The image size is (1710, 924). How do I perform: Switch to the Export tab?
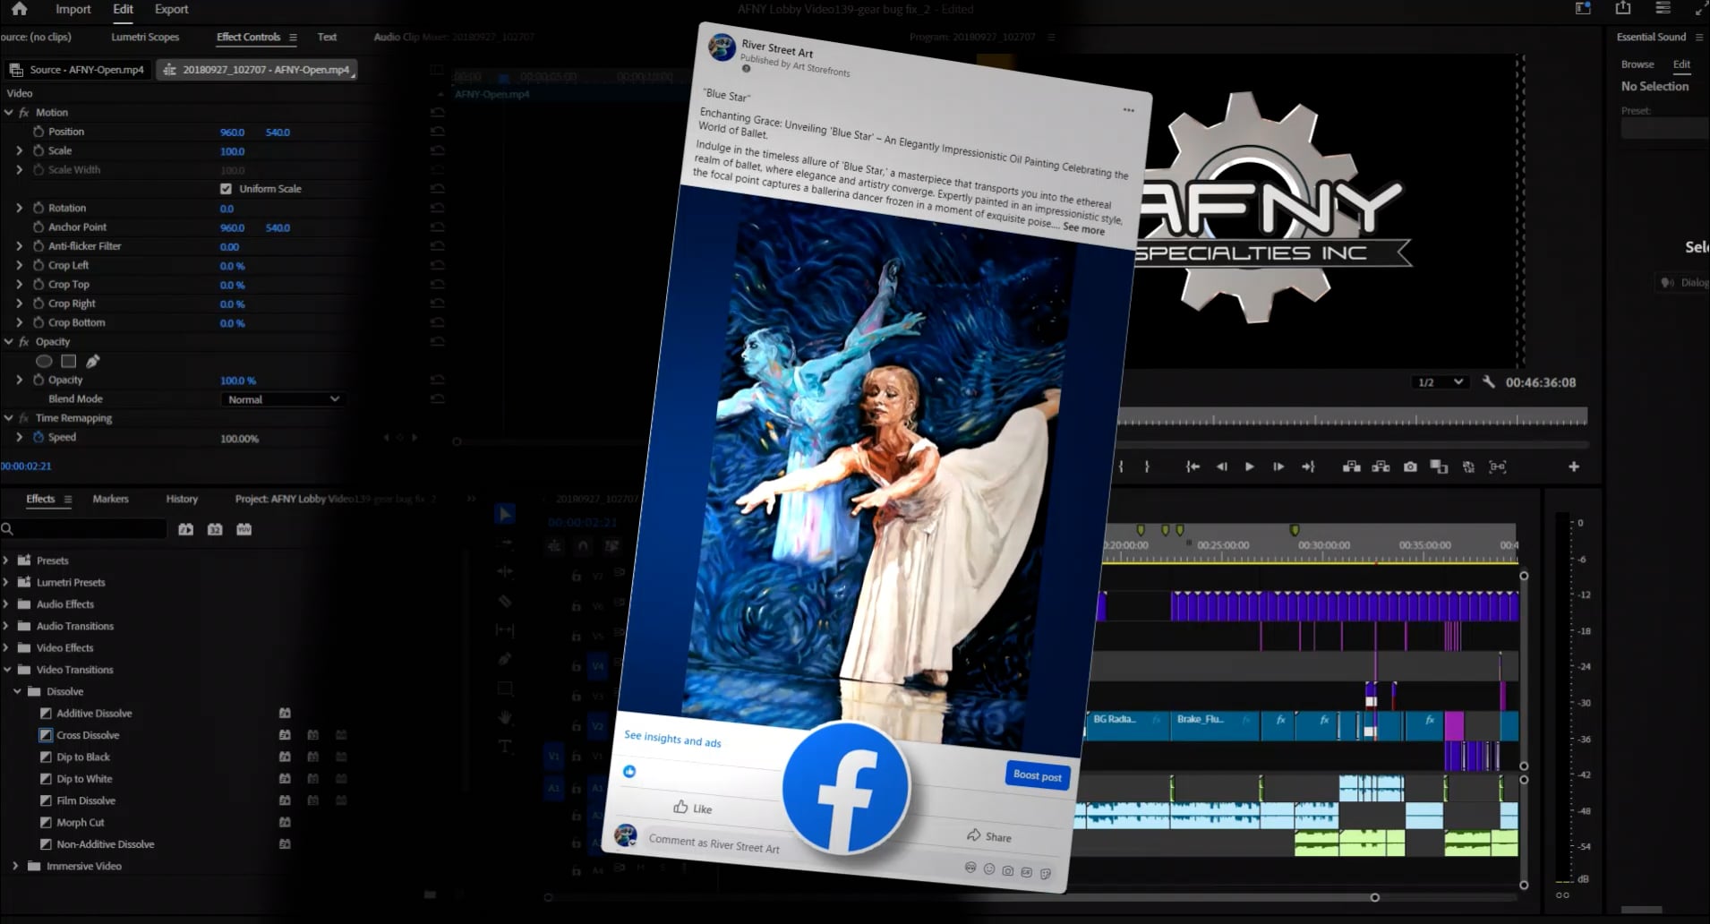[x=171, y=9]
